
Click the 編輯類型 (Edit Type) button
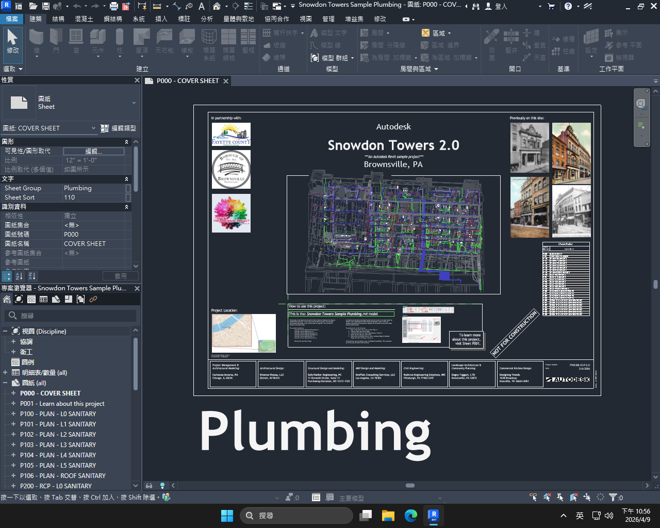(x=119, y=128)
